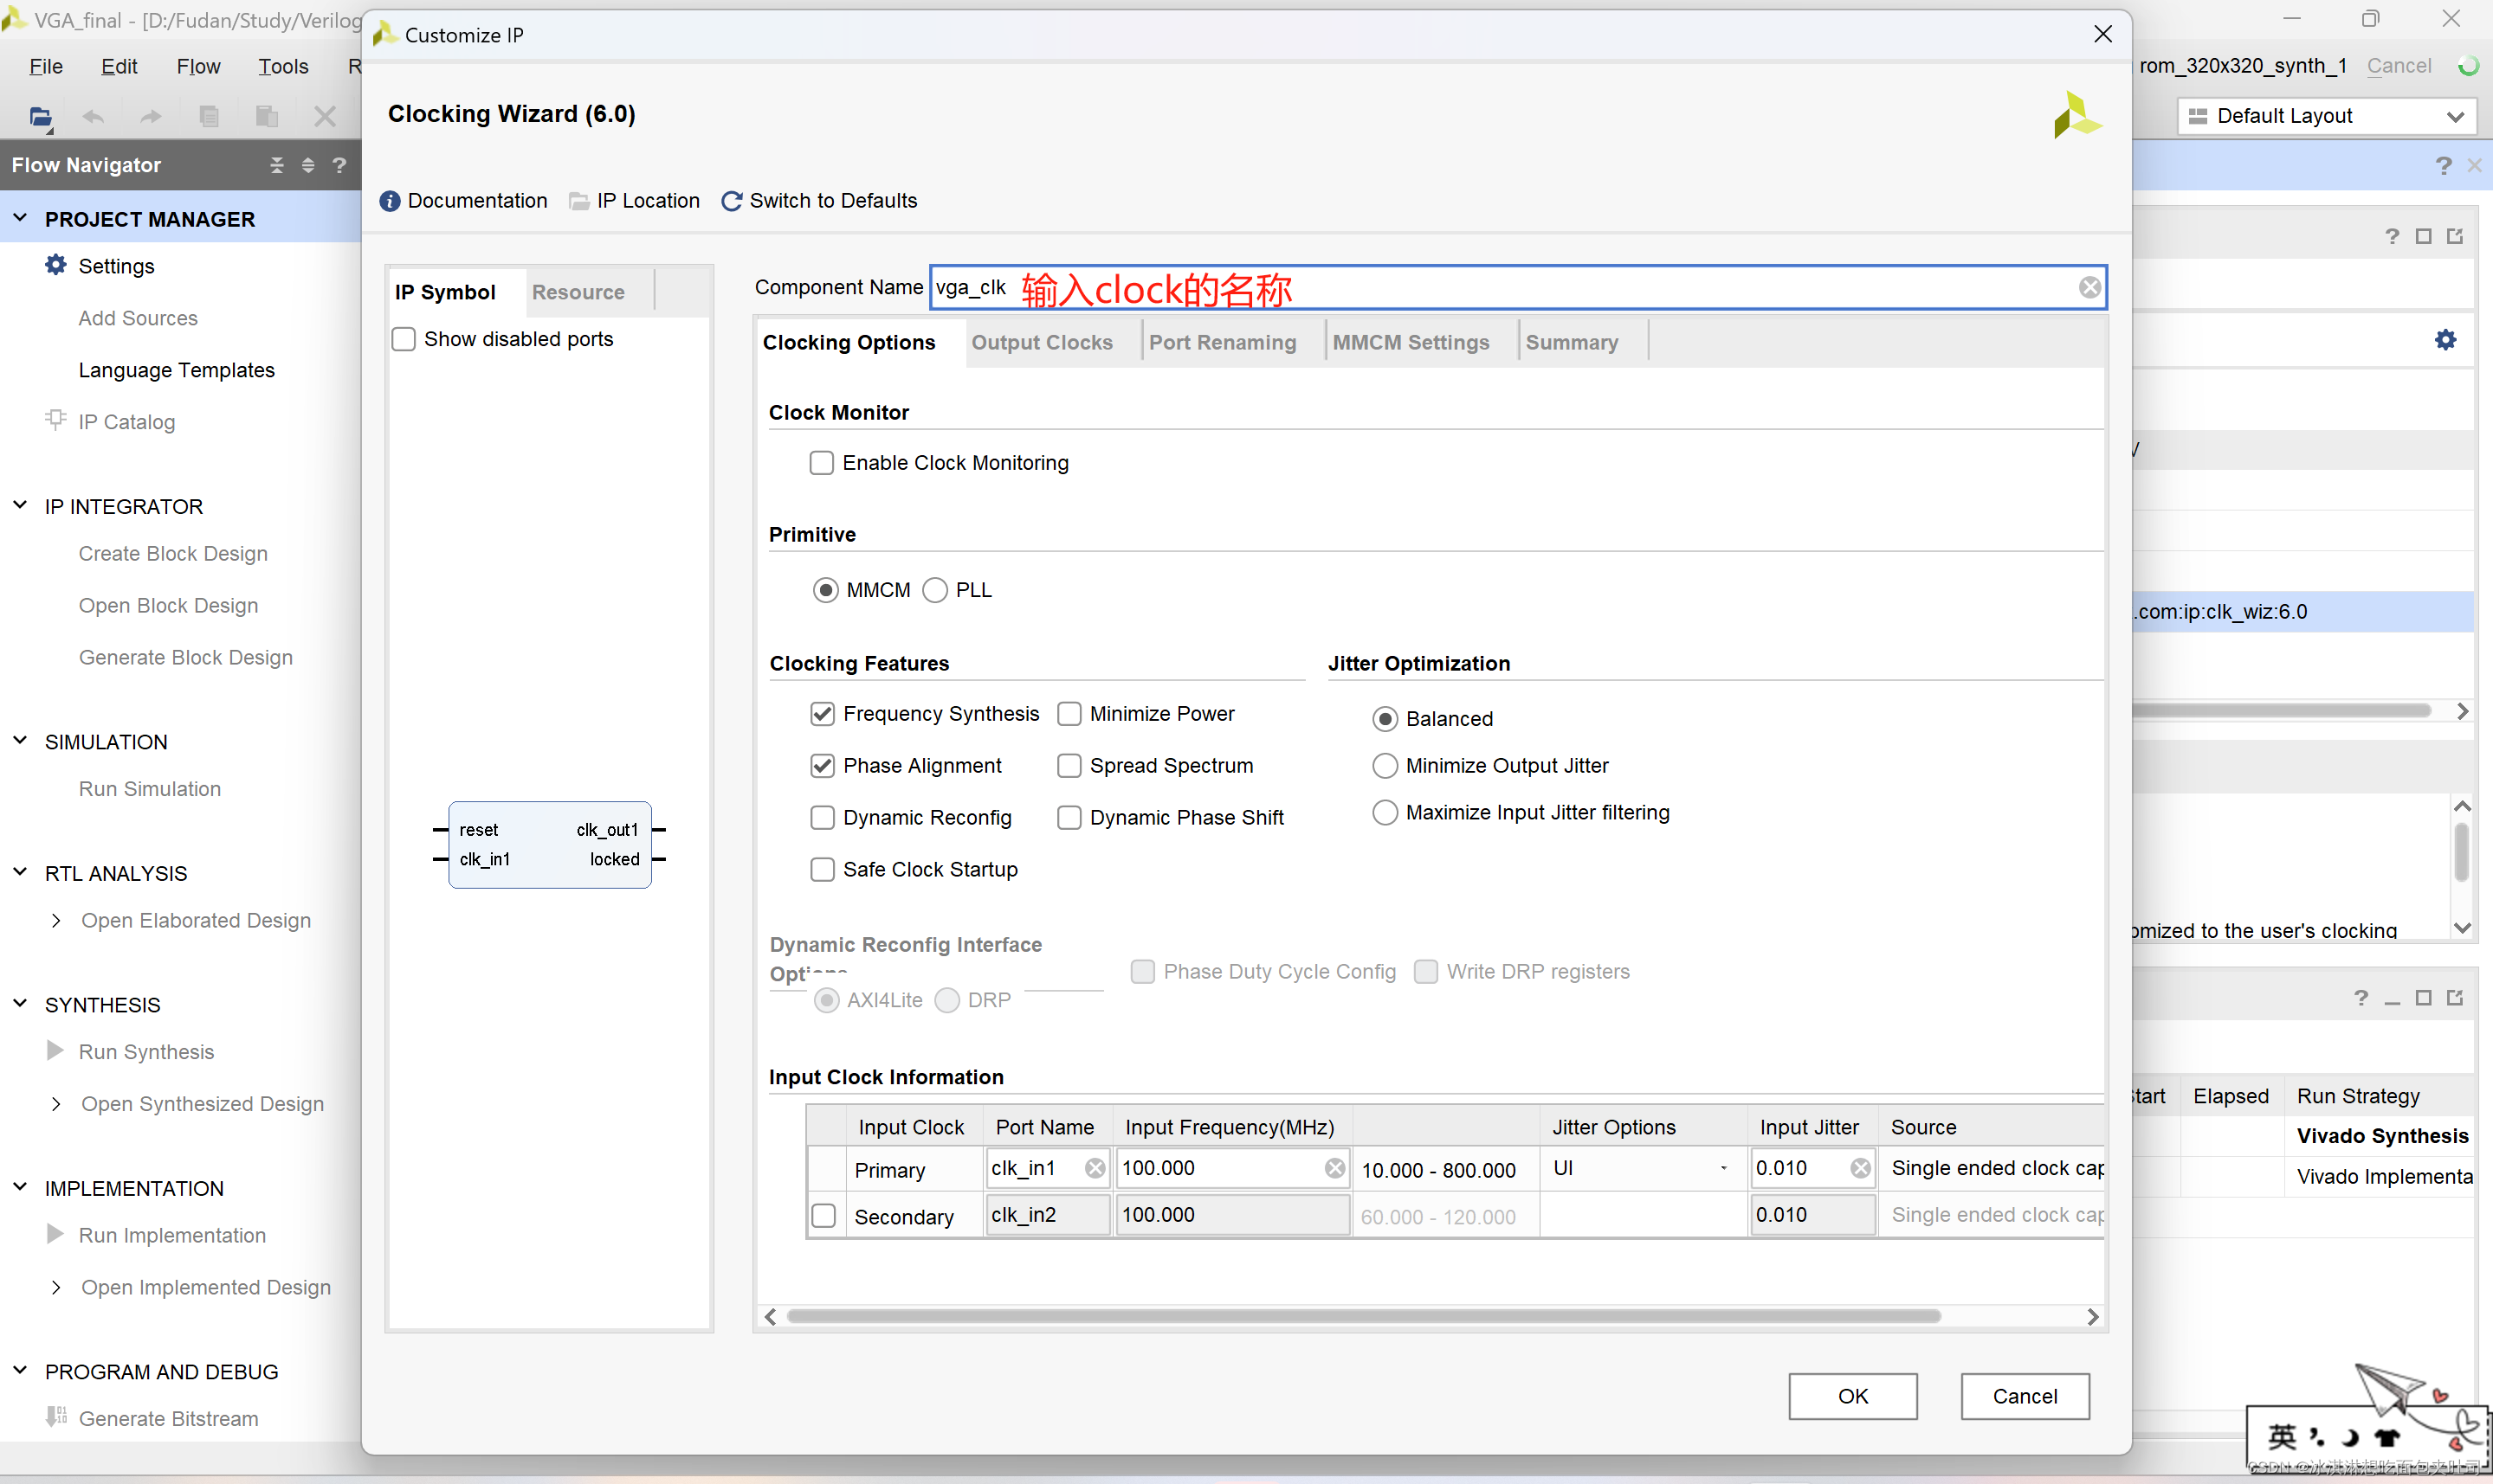Click the Settings gear in Project Manager
This screenshot has width=2493, height=1484.
56,265
